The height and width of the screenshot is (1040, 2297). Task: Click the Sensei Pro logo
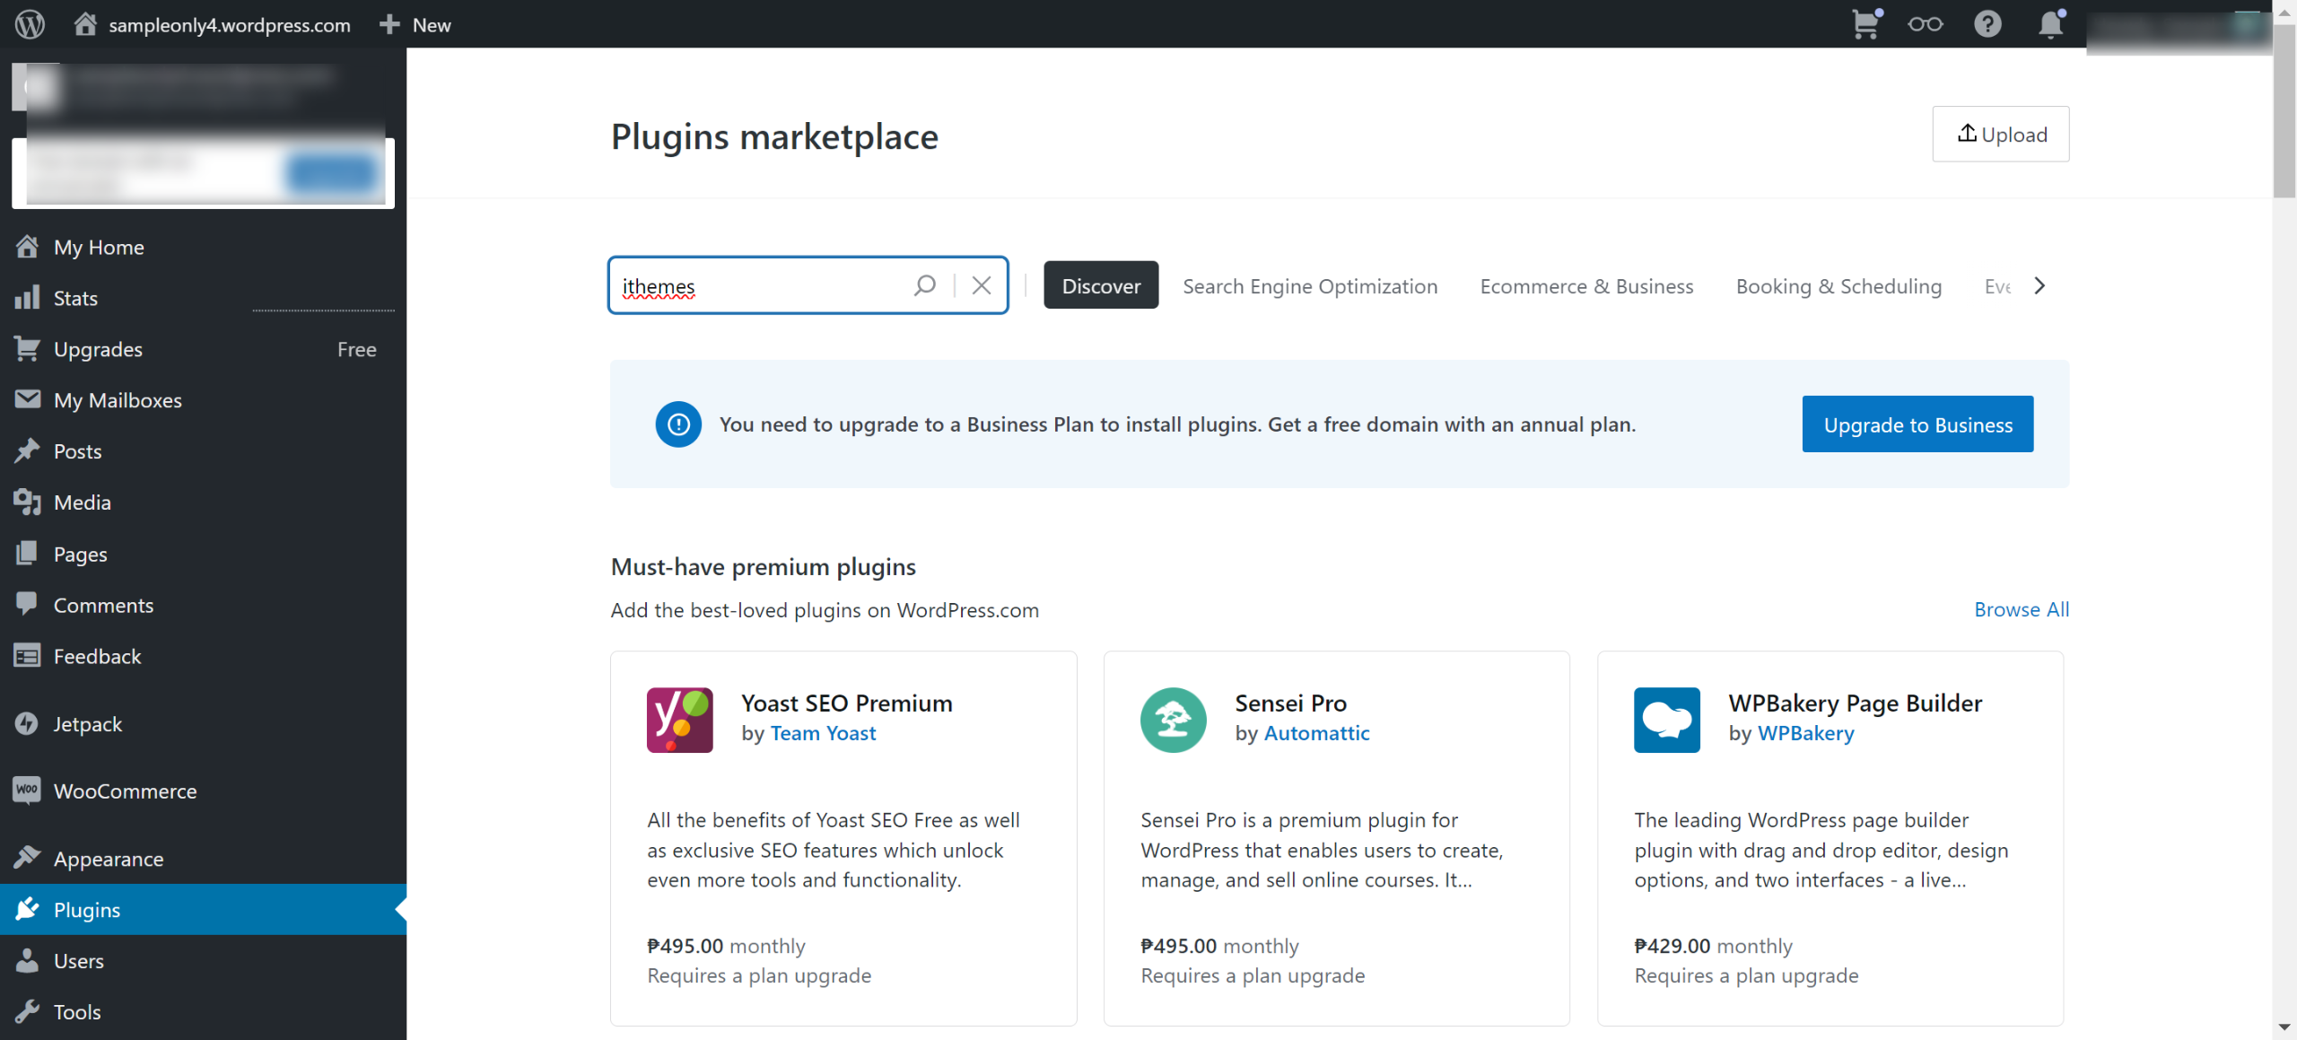point(1174,720)
